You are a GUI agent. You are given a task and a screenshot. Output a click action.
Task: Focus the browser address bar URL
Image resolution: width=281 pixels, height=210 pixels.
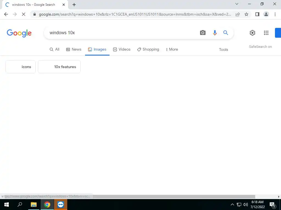135,14
